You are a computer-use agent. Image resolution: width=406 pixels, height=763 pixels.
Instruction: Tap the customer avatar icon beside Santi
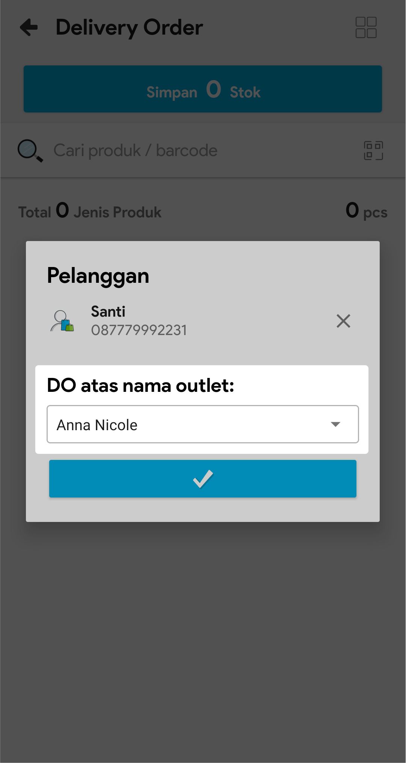coord(62,321)
